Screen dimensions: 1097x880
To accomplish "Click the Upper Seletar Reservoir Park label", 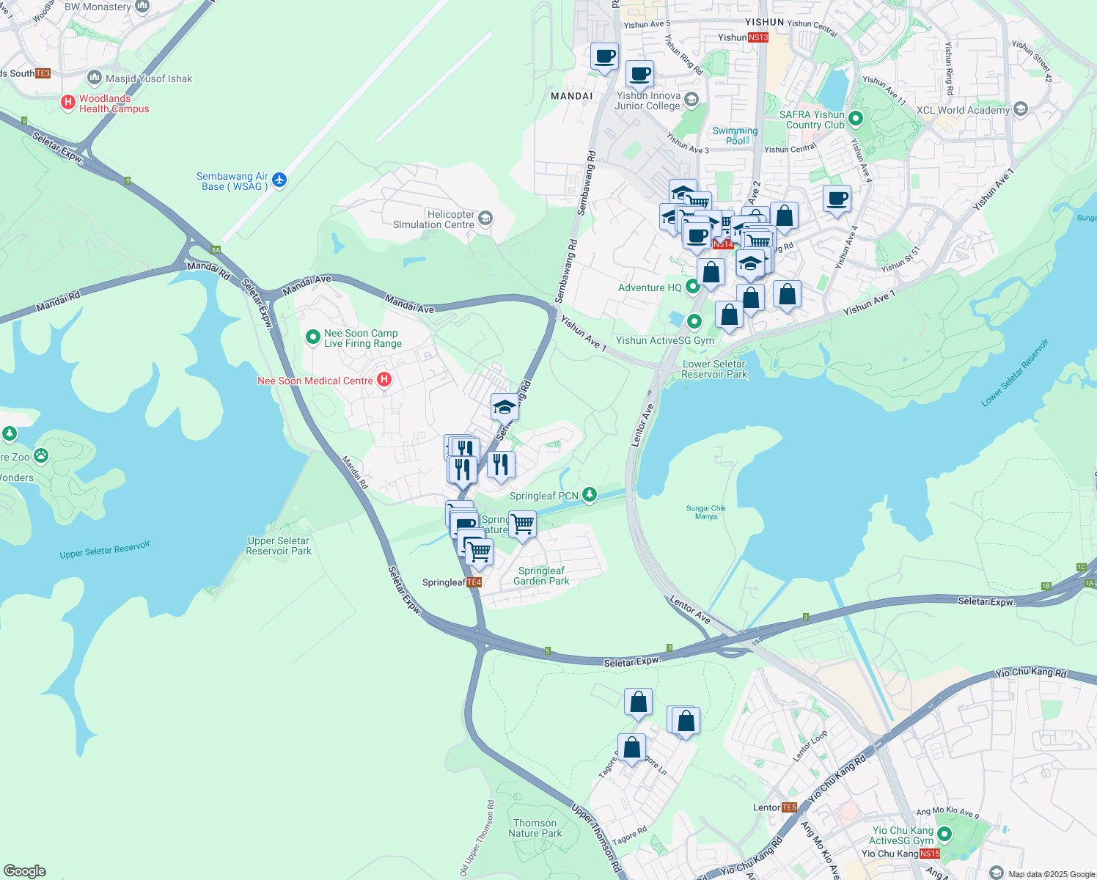I will (x=279, y=546).
